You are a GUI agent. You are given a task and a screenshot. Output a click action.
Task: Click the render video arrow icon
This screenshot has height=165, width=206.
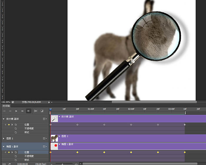(9, 164)
